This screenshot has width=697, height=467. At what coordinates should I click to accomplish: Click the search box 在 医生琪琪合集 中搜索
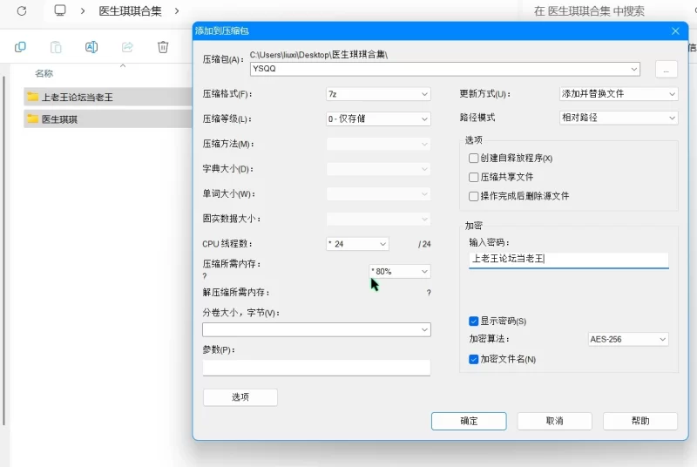click(x=589, y=11)
